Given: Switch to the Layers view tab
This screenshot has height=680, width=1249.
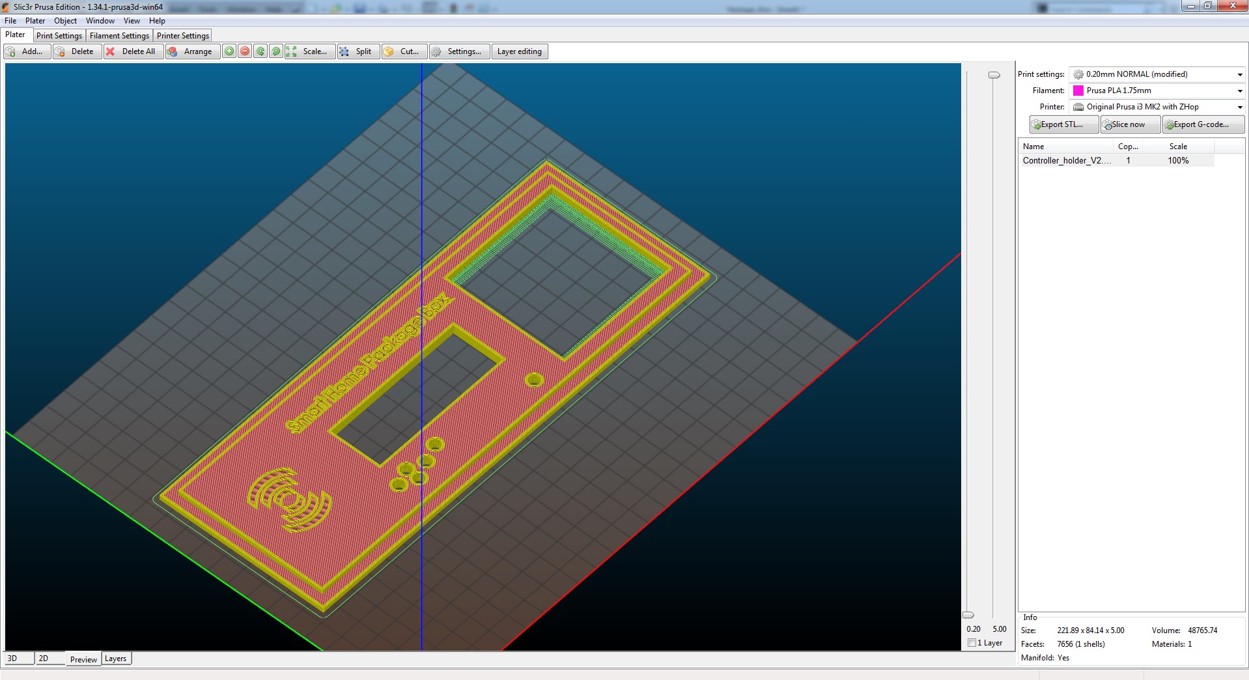Looking at the screenshot, I should pos(116,659).
